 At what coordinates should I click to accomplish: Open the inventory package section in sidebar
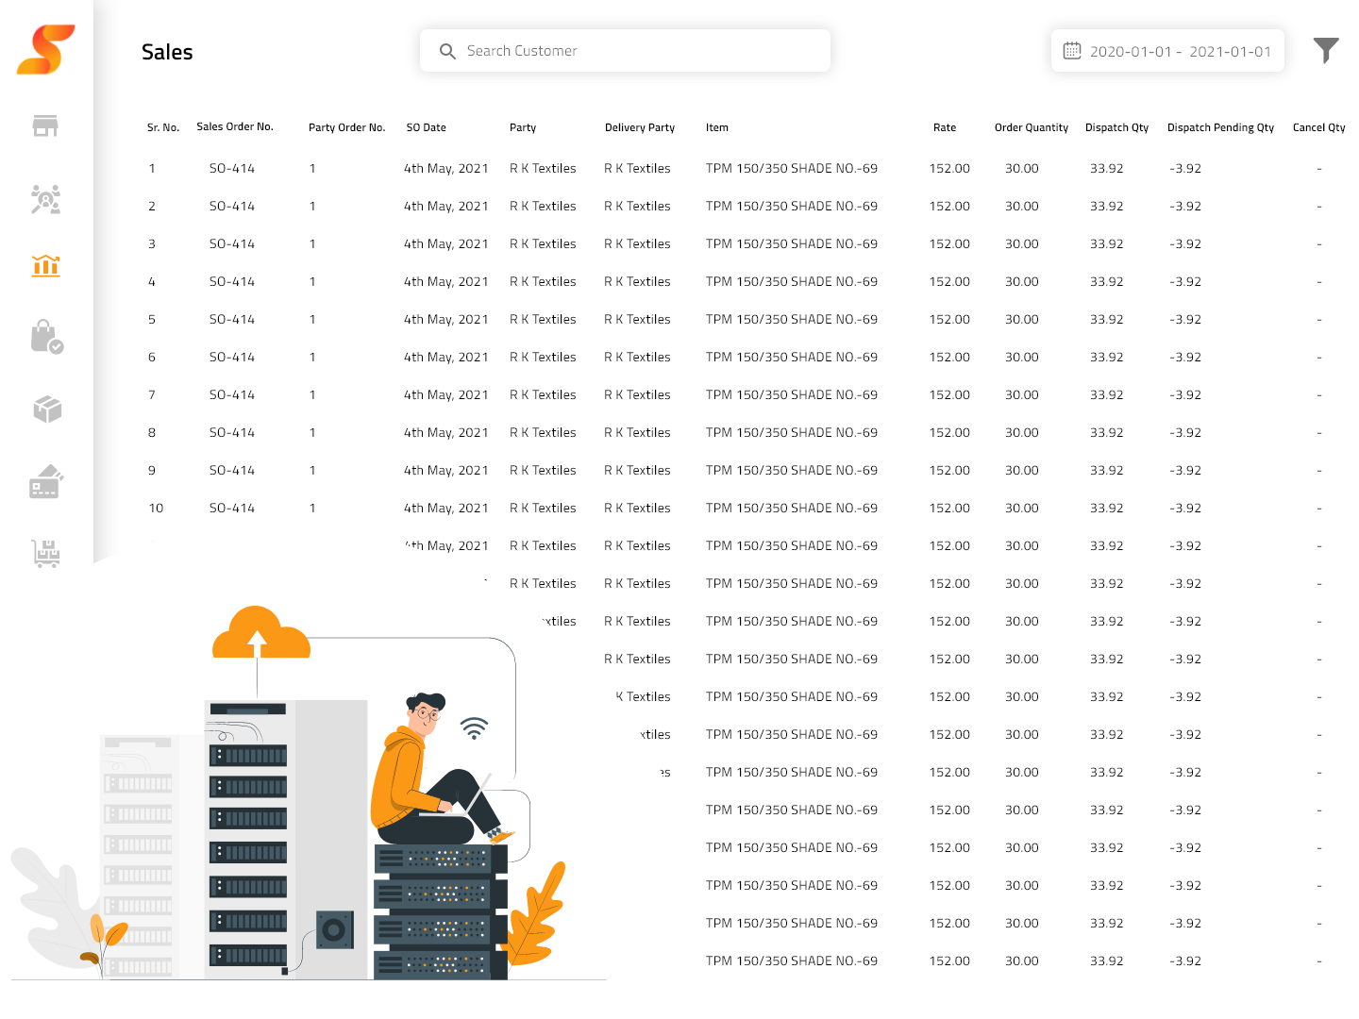click(46, 409)
